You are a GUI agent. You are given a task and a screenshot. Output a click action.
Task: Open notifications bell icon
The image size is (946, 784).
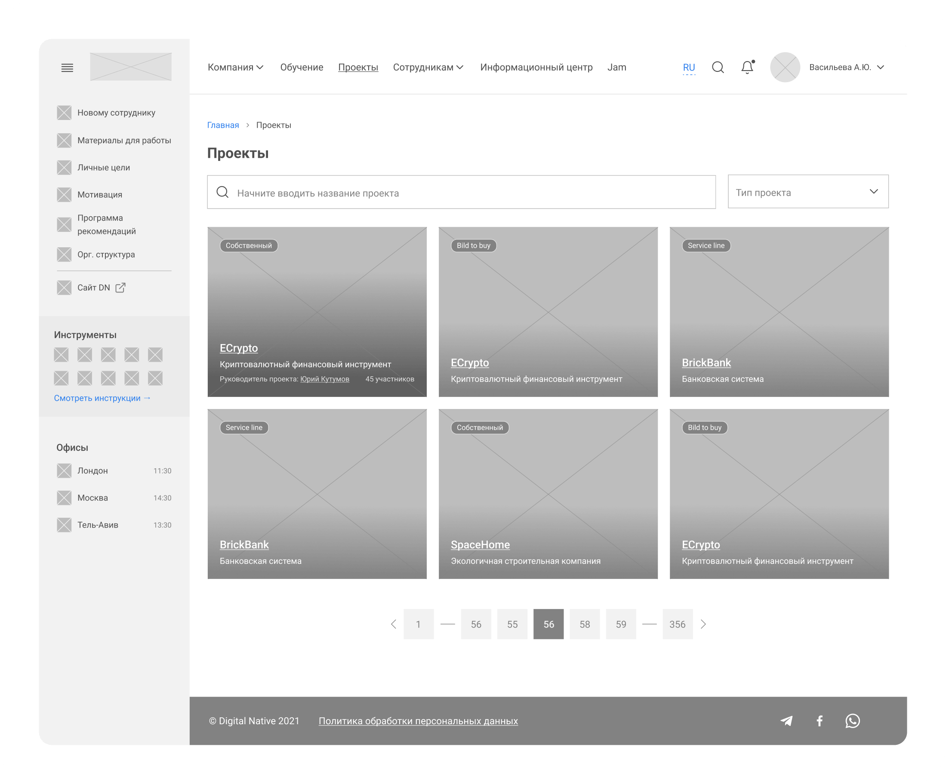pyautogui.click(x=747, y=68)
